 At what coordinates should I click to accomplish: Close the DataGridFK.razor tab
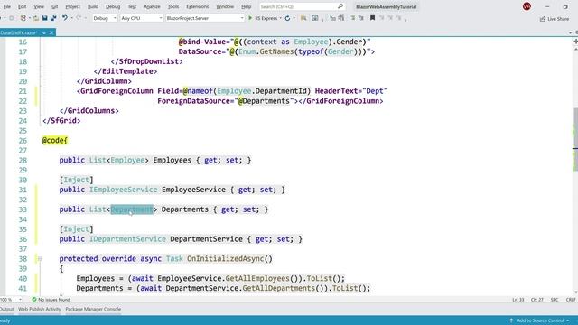tap(51, 32)
